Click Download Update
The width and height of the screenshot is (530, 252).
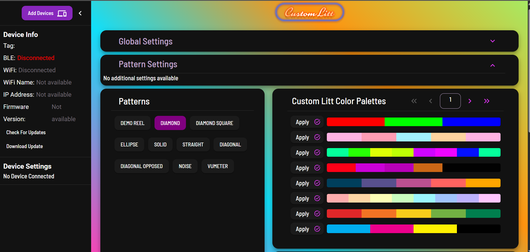[24, 146]
